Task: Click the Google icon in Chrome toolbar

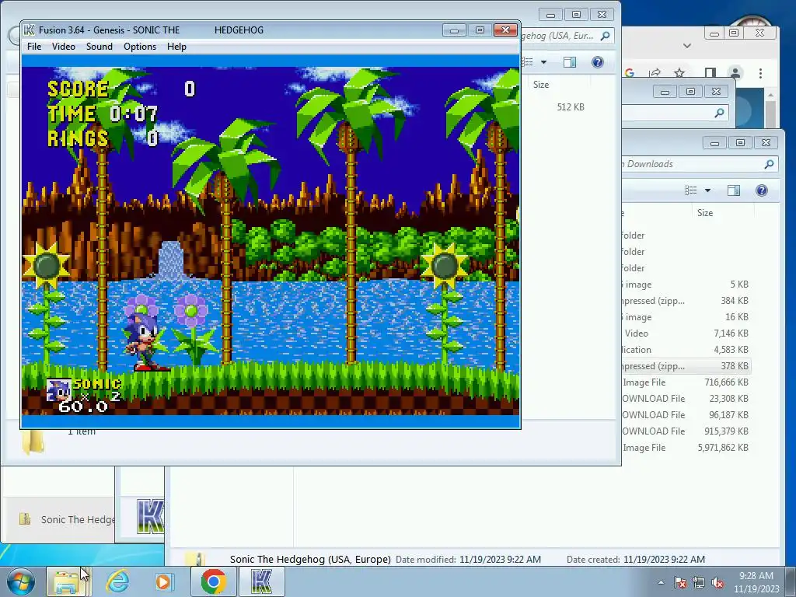Action: tap(630, 73)
